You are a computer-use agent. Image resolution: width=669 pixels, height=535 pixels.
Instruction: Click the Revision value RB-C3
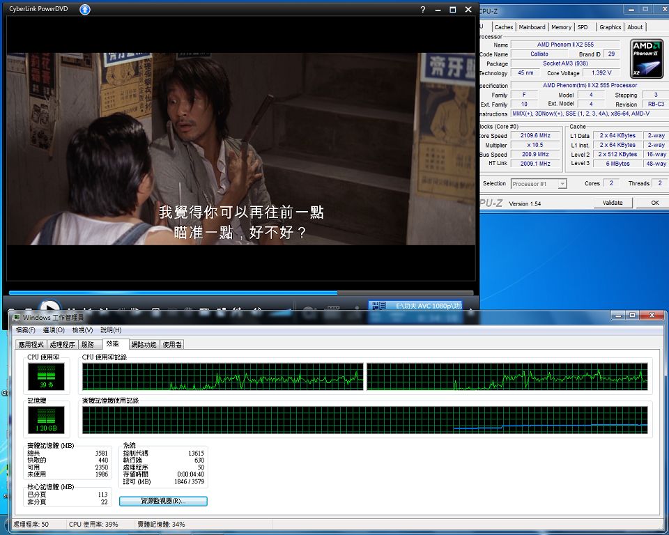click(x=656, y=104)
